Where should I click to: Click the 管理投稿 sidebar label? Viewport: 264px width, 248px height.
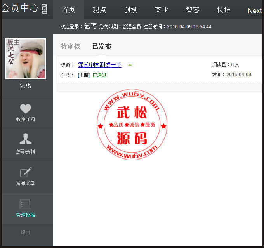coord(25,215)
